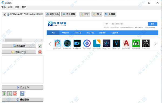Screen dimensions: 162x103
Task: Click the horizontal scrollbar thumb in file list
Action: pos(13,40)
